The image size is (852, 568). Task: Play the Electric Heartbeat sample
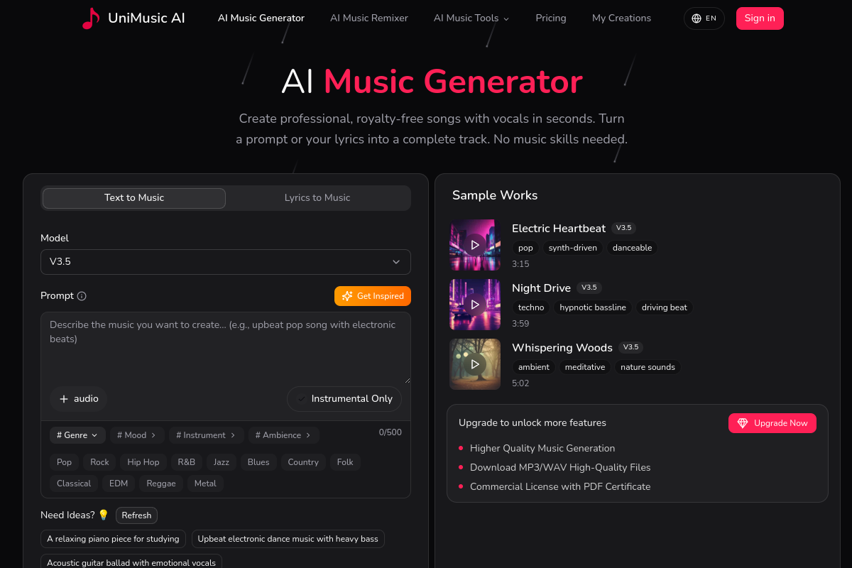click(475, 245)
